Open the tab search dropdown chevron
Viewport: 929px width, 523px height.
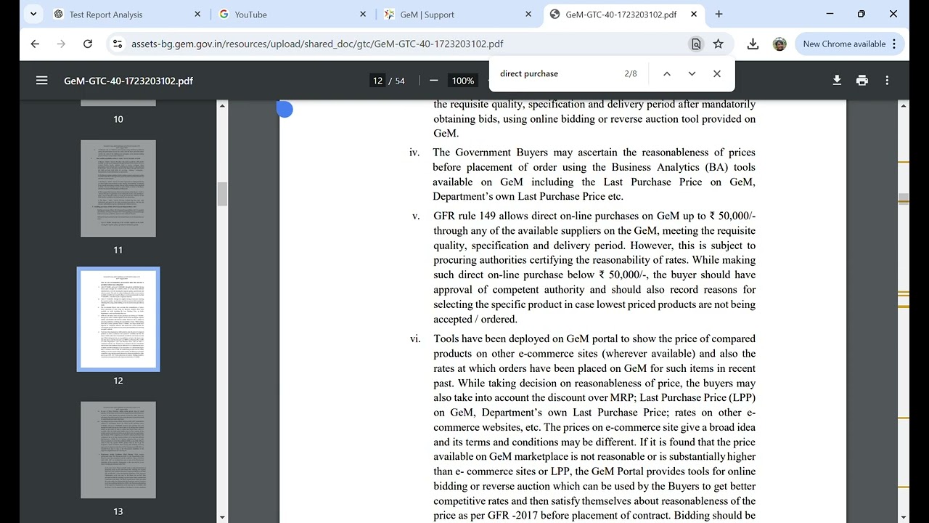coord(33,14)
